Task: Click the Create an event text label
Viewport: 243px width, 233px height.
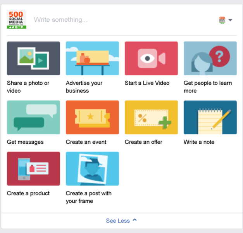Action: coord(86,142)
